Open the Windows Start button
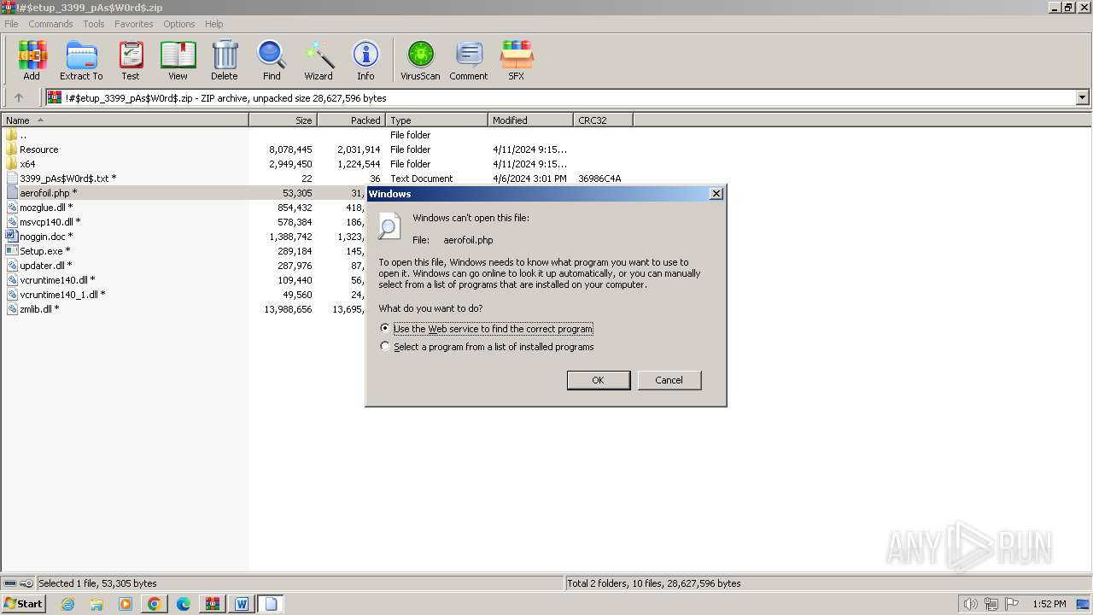1093x615 pixels. [24, 604]
